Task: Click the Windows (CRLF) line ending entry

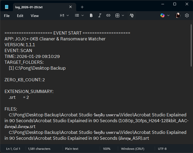Action: (x=132, y=149)
